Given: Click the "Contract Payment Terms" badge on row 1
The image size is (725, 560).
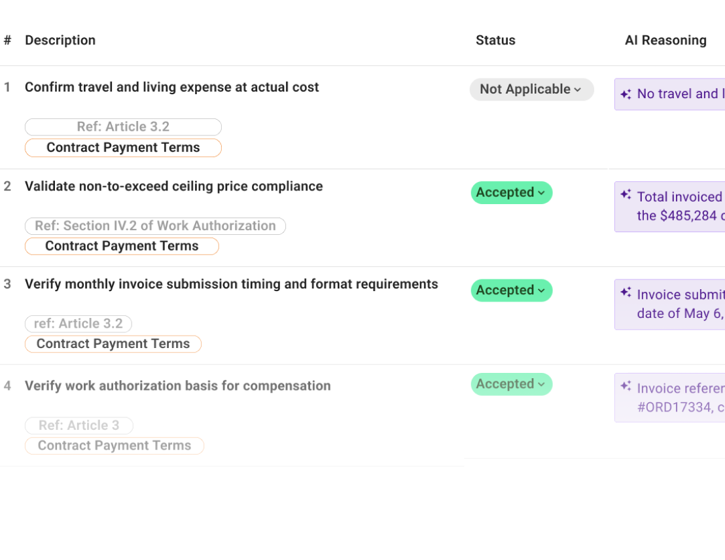Looking at the screenshot, I should click(122, 147).
